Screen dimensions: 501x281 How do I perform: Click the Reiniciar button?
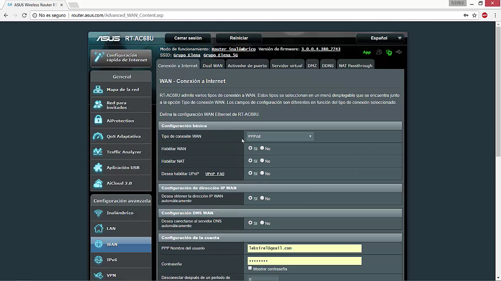pyautogui.click(x=239, y=38)
